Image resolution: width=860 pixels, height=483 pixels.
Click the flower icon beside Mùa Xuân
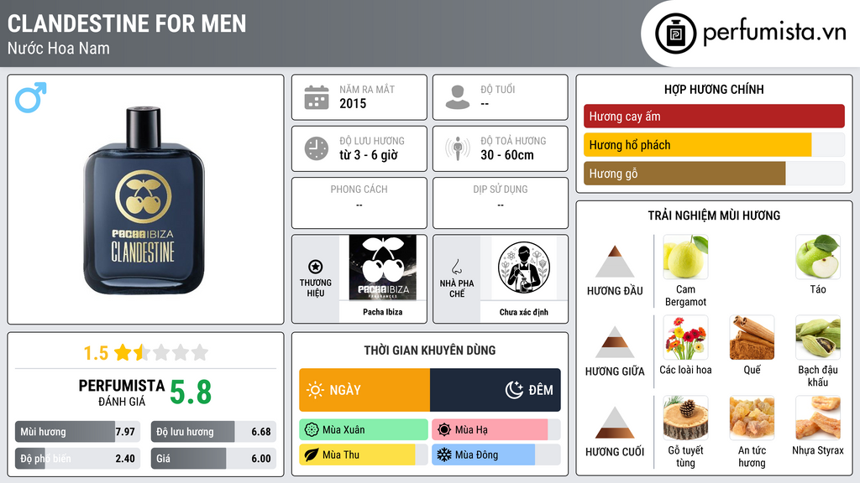(312, 430)
